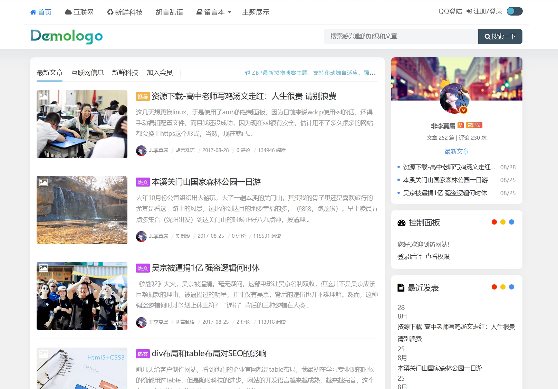Viewport: 558px width, 389px height.
Task: Open the 登录后台 link
Action: (x=410, y=257)
